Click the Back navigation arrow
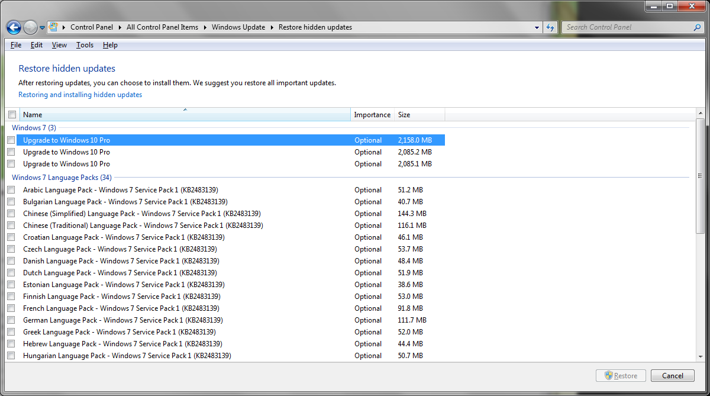The image size is (710, 396). (x=14, y=27)
